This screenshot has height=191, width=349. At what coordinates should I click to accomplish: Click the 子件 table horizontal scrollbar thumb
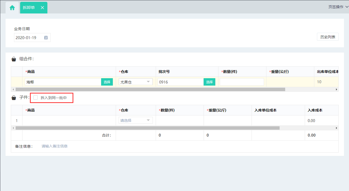[x=147, y=128]
